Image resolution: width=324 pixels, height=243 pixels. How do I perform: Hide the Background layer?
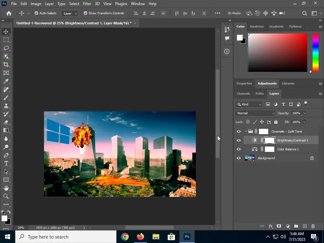pos(239,158)
